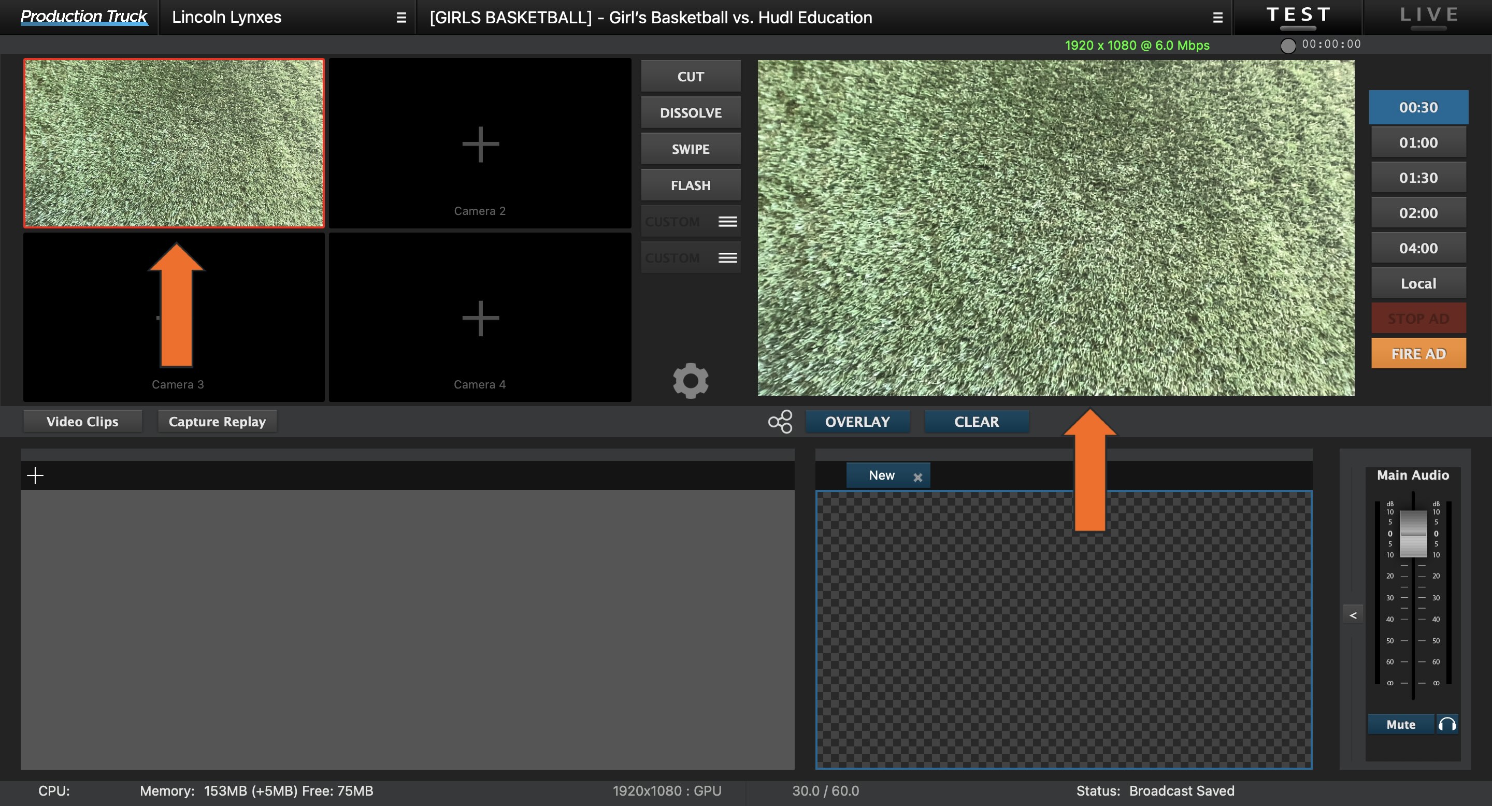Click the FLASH transition button
Viewport: 1492px width, 806px height.
tap(691, 185)
